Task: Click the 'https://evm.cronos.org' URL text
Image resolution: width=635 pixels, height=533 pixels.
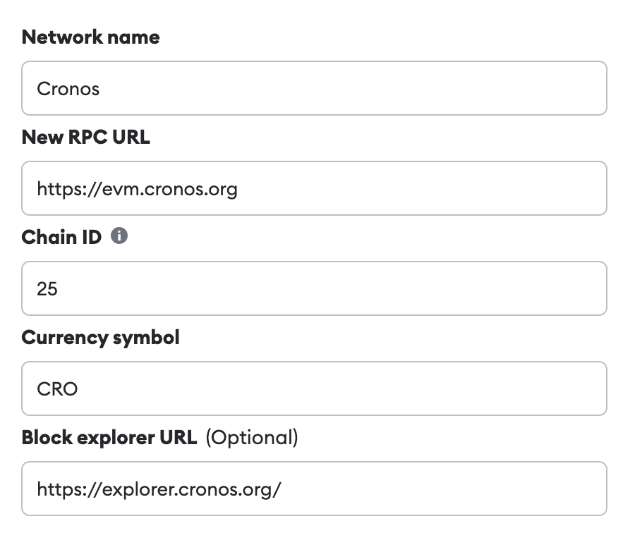Action: [137, 189]
